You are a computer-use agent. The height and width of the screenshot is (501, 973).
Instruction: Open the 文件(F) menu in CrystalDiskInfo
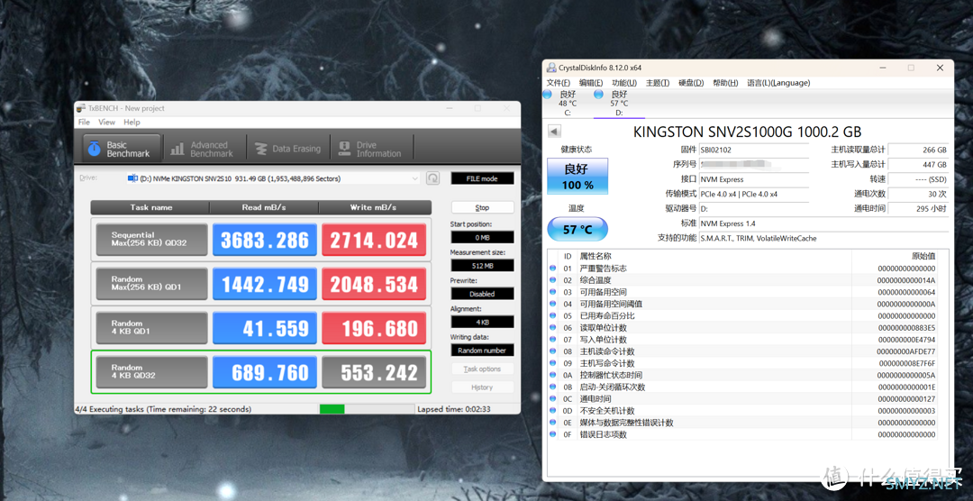[559, 83]
